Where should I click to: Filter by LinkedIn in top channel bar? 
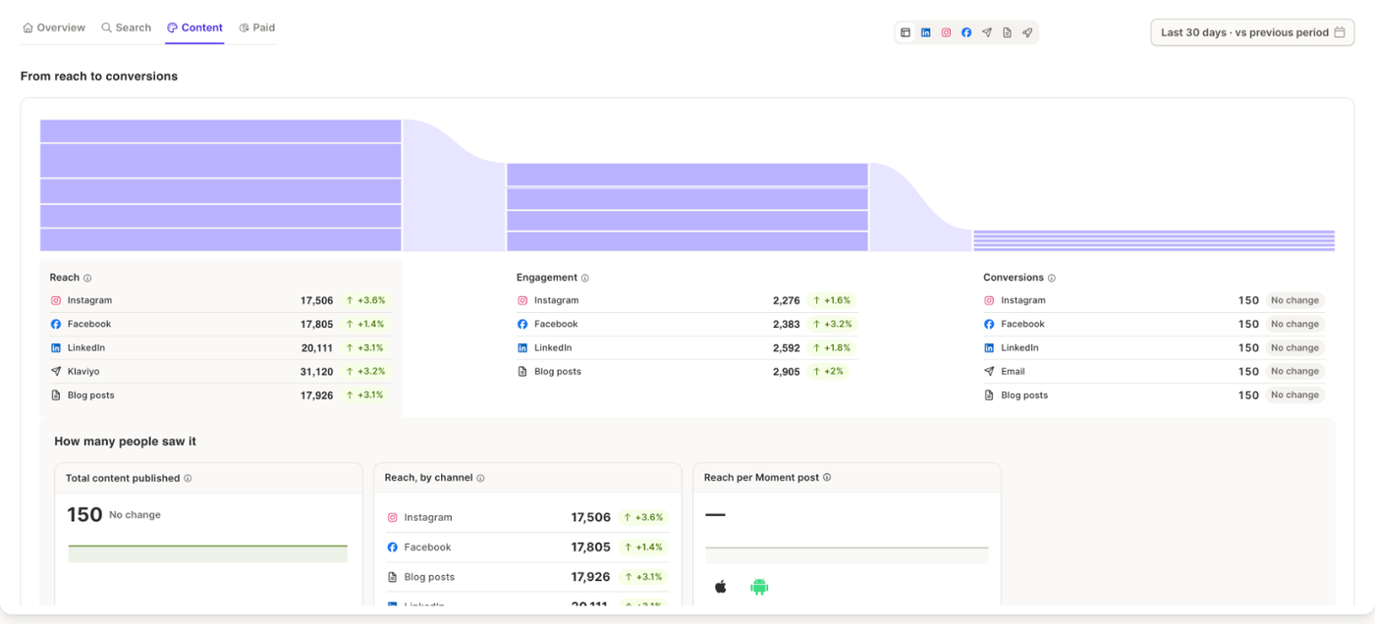point(925,32)
